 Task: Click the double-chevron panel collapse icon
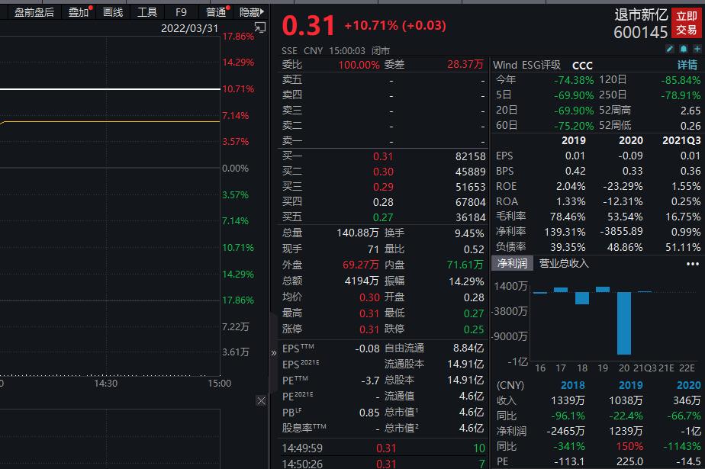(x=274, y=353)
